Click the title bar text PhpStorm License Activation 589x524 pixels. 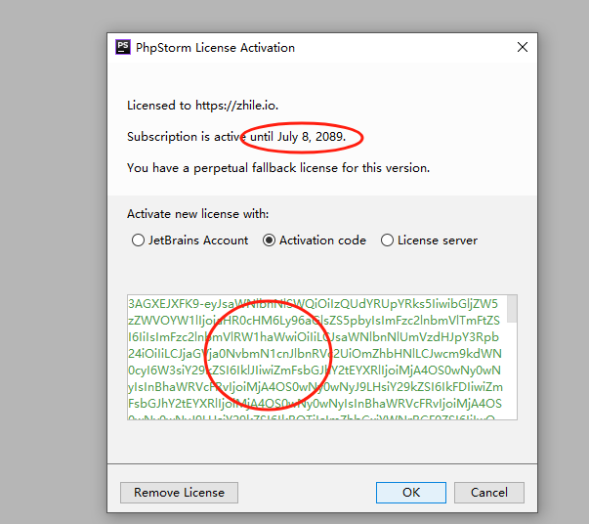pos(215,48)
